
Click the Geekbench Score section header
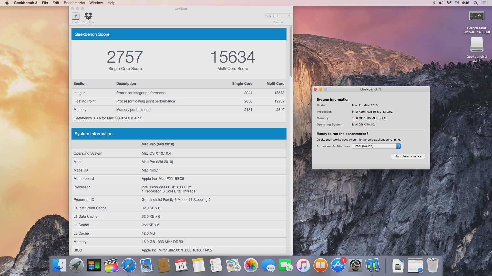click(179, 34)
